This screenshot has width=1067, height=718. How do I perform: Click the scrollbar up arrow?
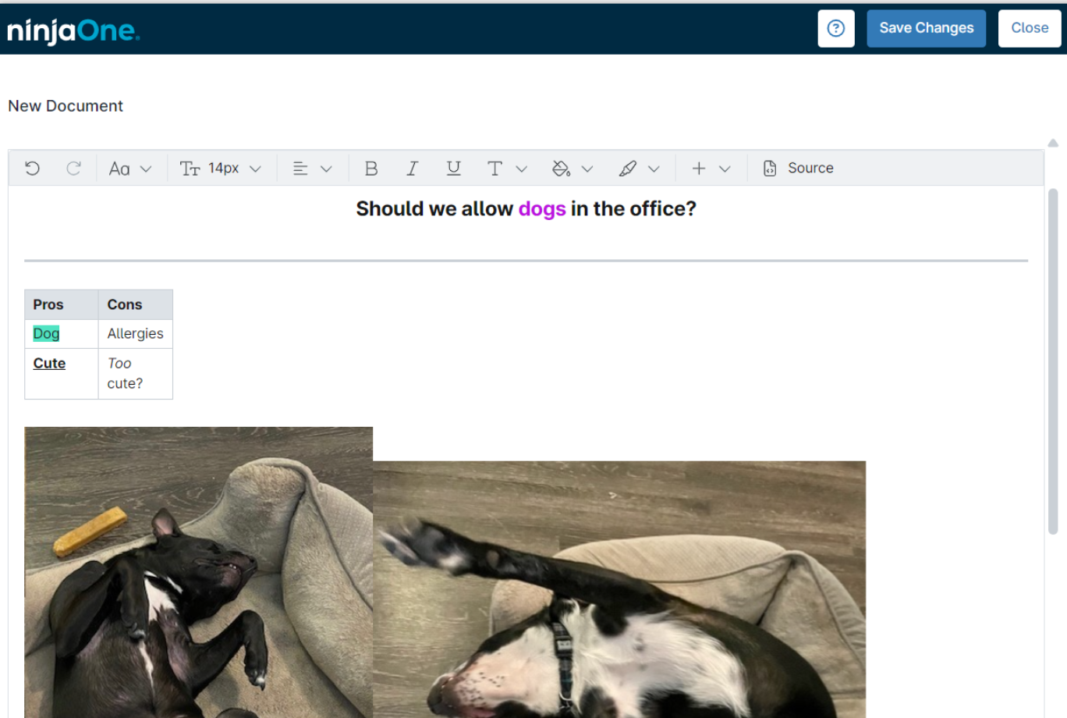[x=1053, y=142]
